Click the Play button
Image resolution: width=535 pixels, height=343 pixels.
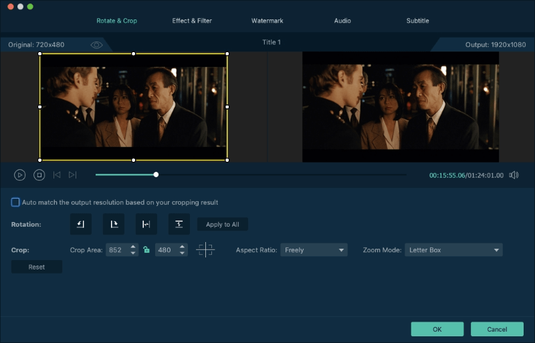click(20, 175)
